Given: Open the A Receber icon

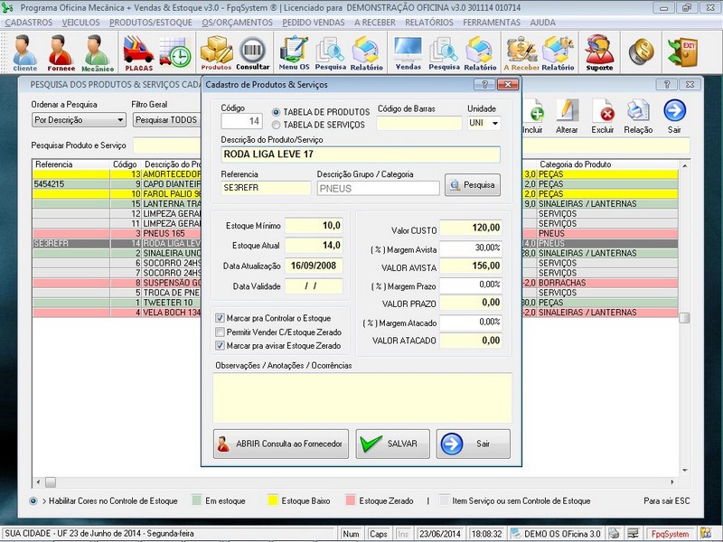Looking at the screenshot, I should coord(521,52).
